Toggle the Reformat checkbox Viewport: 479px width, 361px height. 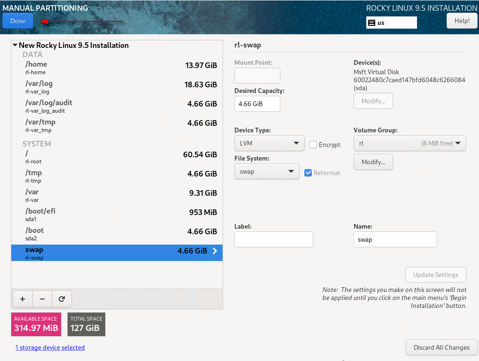click(308, 173)
